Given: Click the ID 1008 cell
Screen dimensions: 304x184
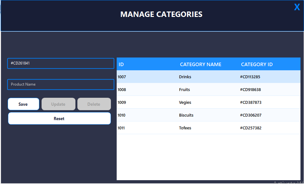Looking at the screenshot, I should click(x=122, y=89).
